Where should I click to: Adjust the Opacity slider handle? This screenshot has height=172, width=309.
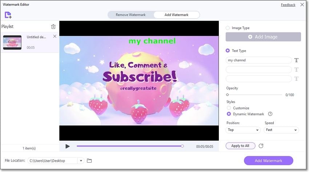[x=228, y=95]
